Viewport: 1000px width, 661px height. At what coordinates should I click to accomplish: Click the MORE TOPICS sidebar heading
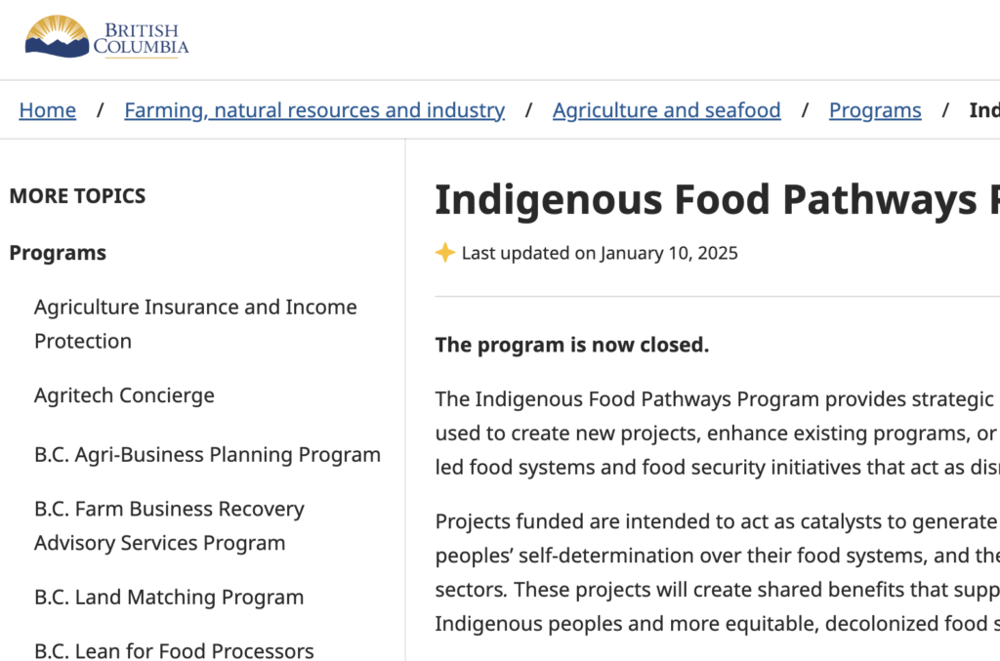(x=77, y=195)
